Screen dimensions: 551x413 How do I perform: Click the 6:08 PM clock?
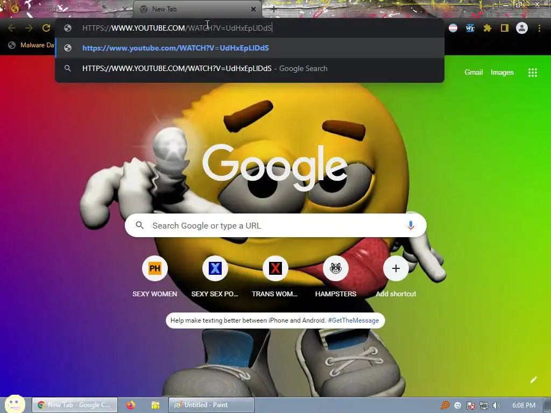(x=524, y=405)
